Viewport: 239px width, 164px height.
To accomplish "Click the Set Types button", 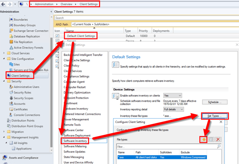I will (x=215, y=116).
